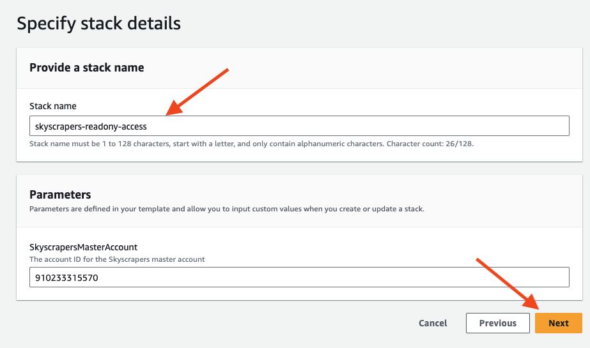Click the Previous button
Viewport: 590px width, 348px height.
click(497, 323)
